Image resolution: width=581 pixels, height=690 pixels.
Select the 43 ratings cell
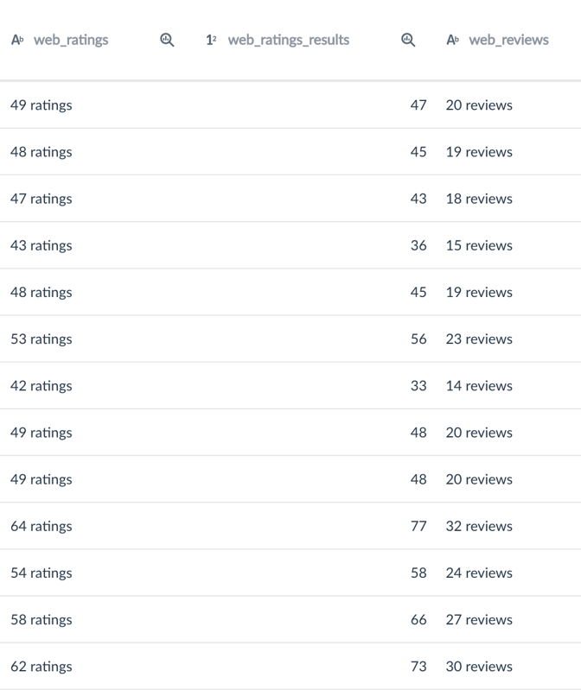click(41, 245)
